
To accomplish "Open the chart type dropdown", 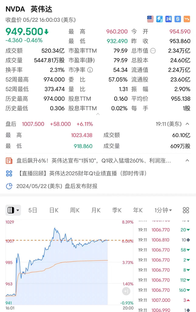I will click(x=13, y=210).
